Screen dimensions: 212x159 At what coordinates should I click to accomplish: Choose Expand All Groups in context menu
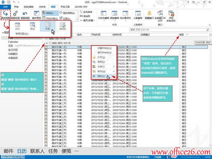[104, 53]
